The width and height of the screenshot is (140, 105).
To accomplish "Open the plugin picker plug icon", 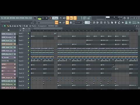I will click(116, 22).
